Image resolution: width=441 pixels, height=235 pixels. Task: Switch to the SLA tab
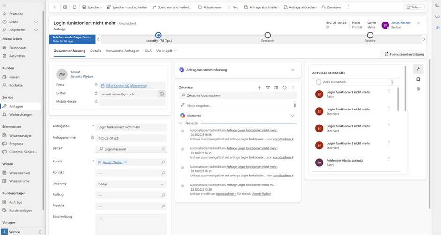coord(148,51)
